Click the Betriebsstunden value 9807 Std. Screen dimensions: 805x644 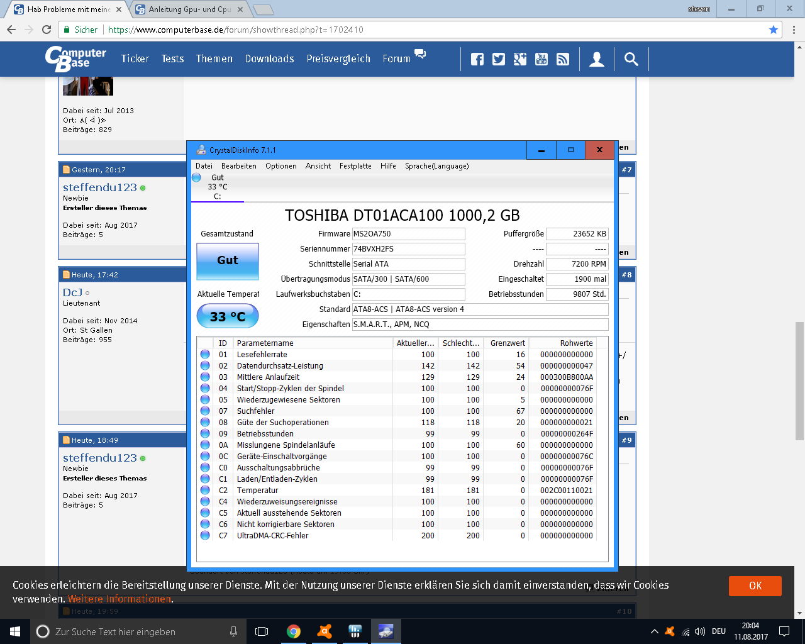tap(577, 294)
